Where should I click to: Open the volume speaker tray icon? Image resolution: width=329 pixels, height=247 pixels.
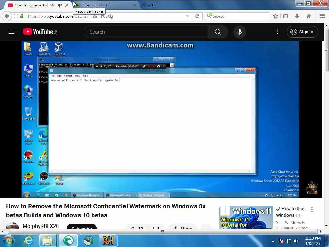tap(296, 241)
